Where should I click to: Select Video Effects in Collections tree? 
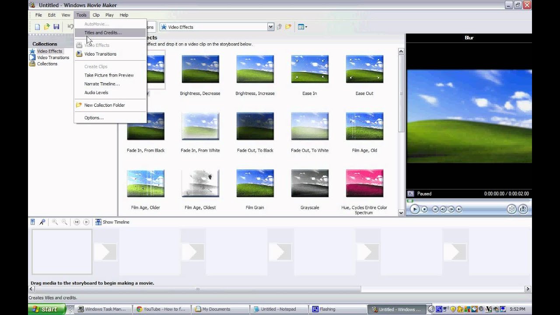pos(49,51)
